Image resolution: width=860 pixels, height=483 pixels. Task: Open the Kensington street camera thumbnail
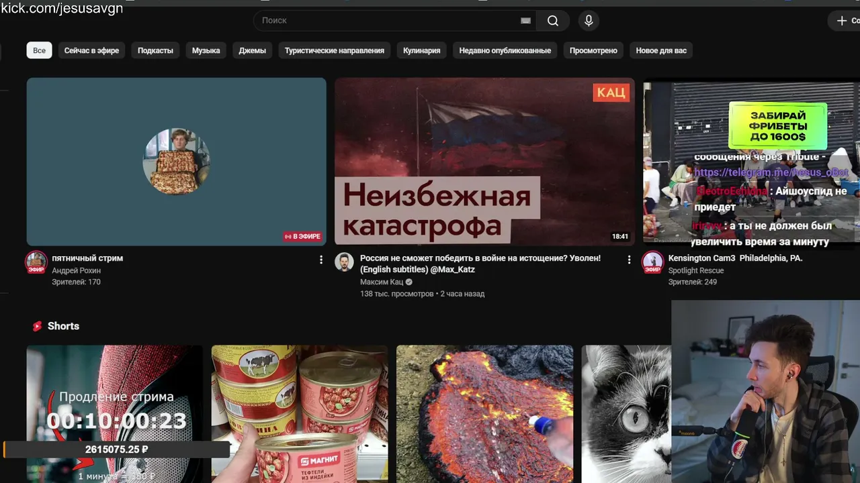point(751,162)
